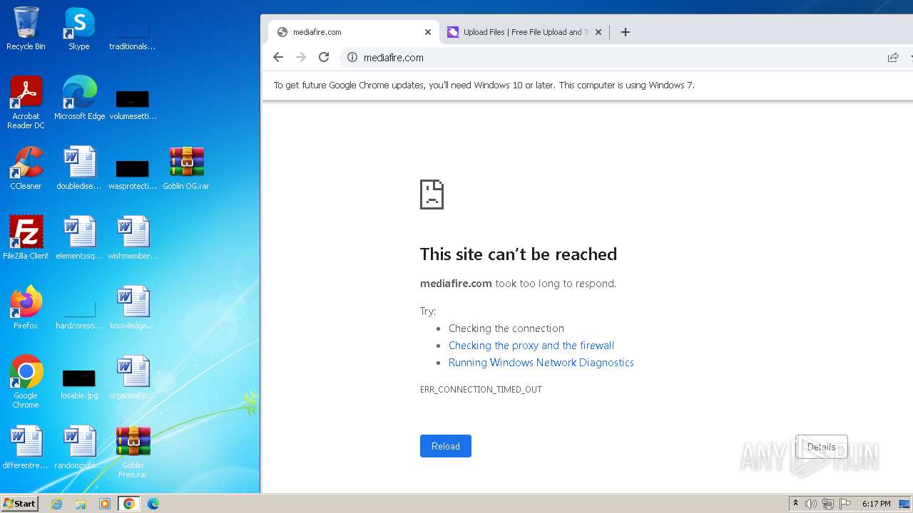Select the differentre Word document
Image resolution: width=913 pixels, height=513 pixels.
tap(26, 447)
